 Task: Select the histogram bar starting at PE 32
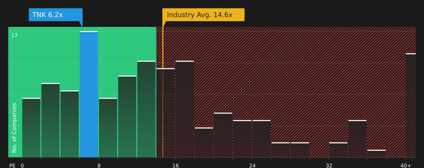(x=338, y=150)
